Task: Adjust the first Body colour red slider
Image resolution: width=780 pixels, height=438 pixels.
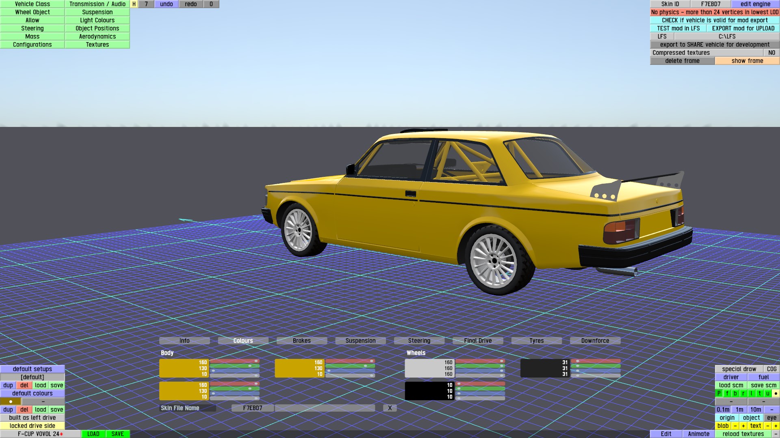Action: (x=235, y=361)
